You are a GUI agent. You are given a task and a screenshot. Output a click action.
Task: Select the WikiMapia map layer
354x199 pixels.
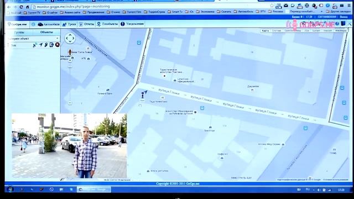[x=341, y=30]
